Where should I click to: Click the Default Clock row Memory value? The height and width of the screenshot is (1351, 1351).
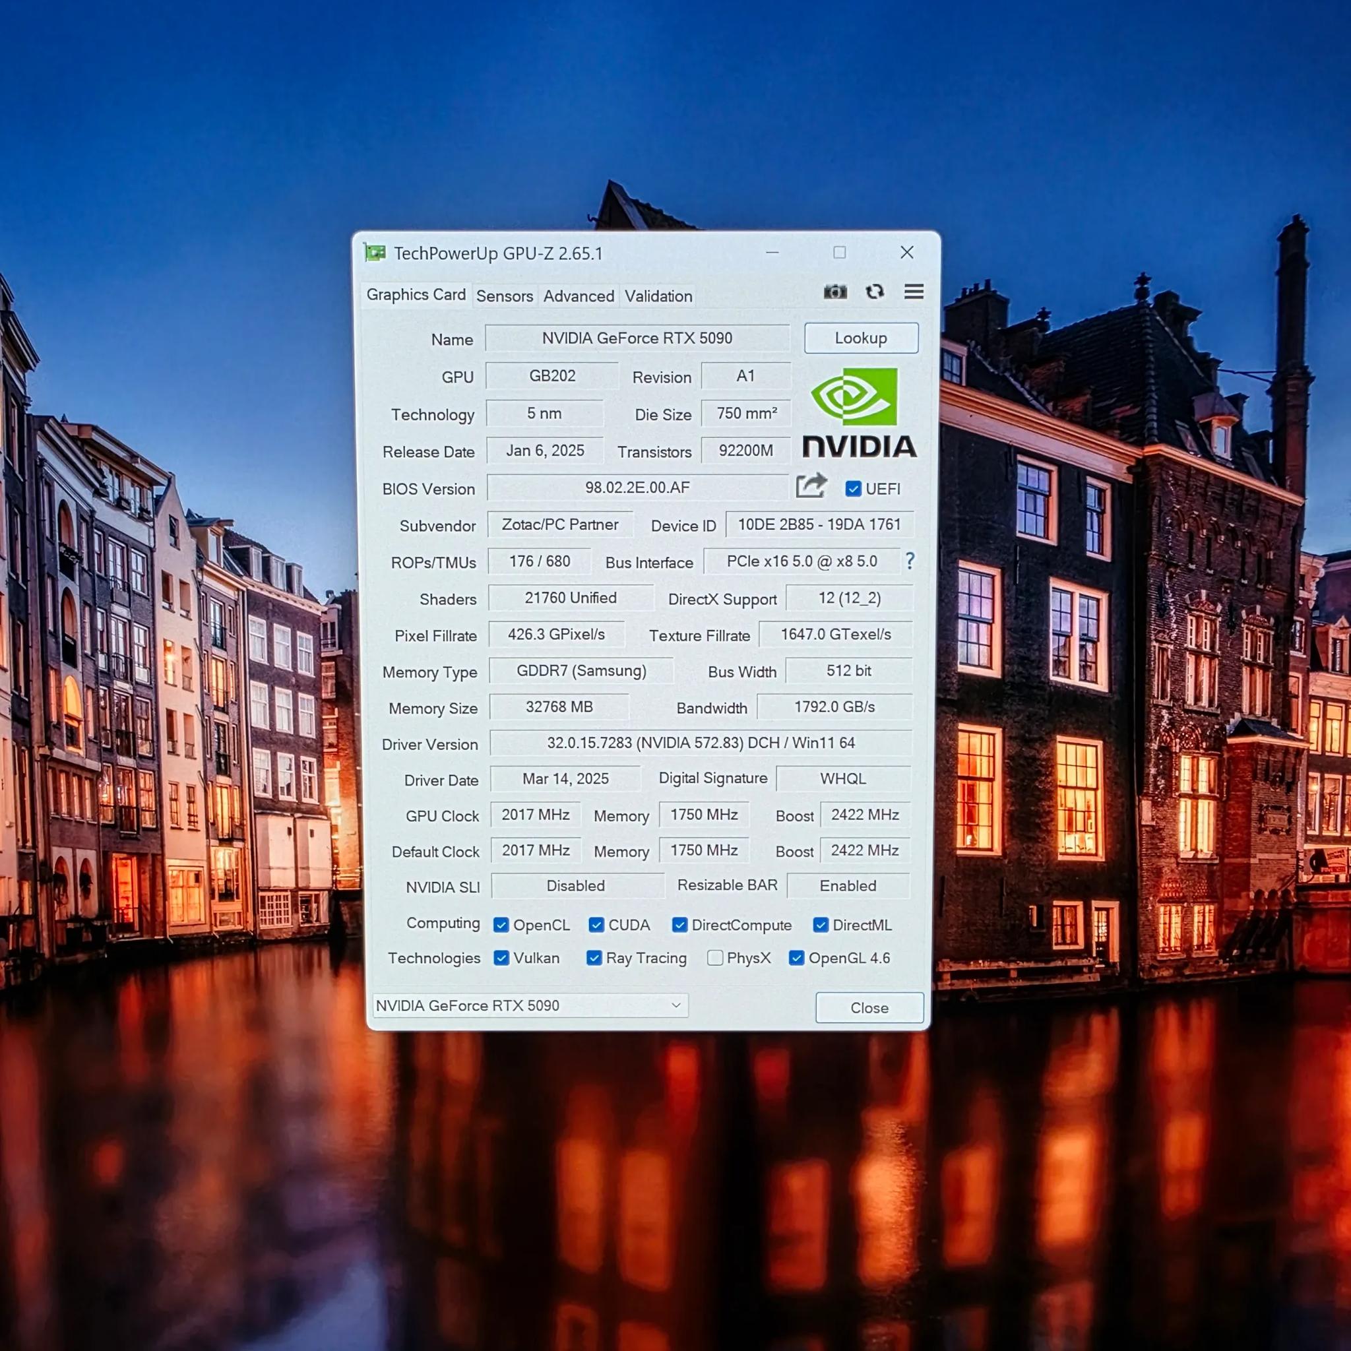(704, 850)
